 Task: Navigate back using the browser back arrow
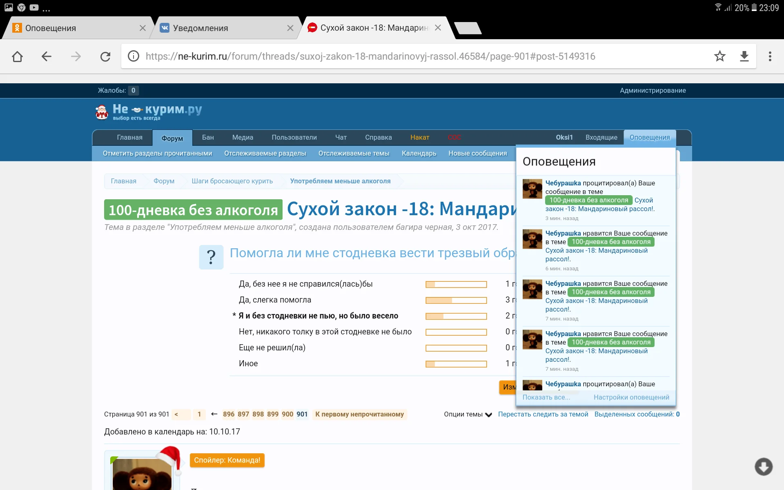point(46,56)
